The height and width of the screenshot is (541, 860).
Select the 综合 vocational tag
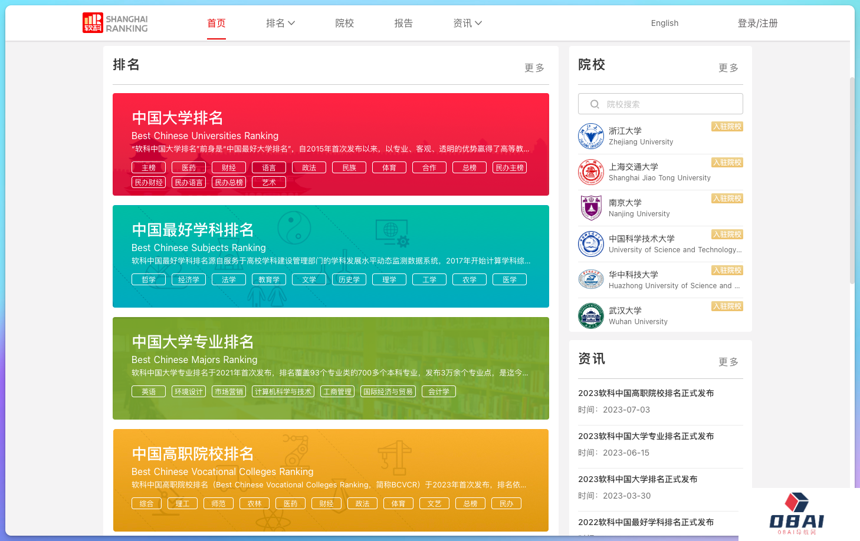click(146, 503)
